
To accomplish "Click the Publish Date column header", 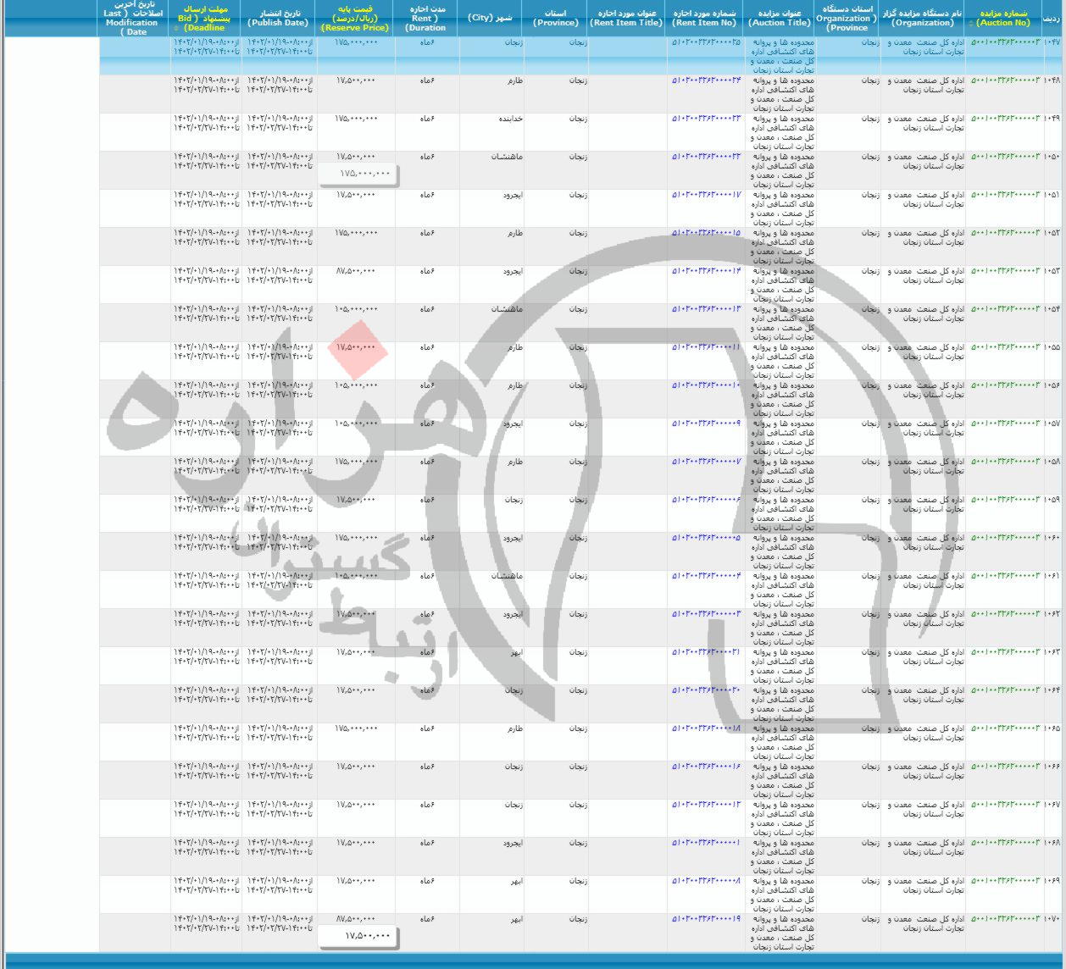I will [x=278, y=18].
